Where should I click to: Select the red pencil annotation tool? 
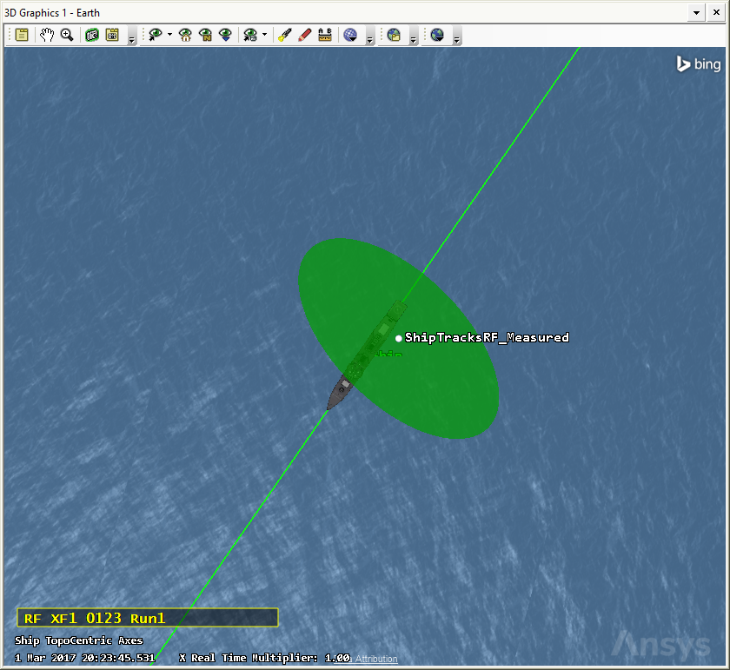coord(305,35)
